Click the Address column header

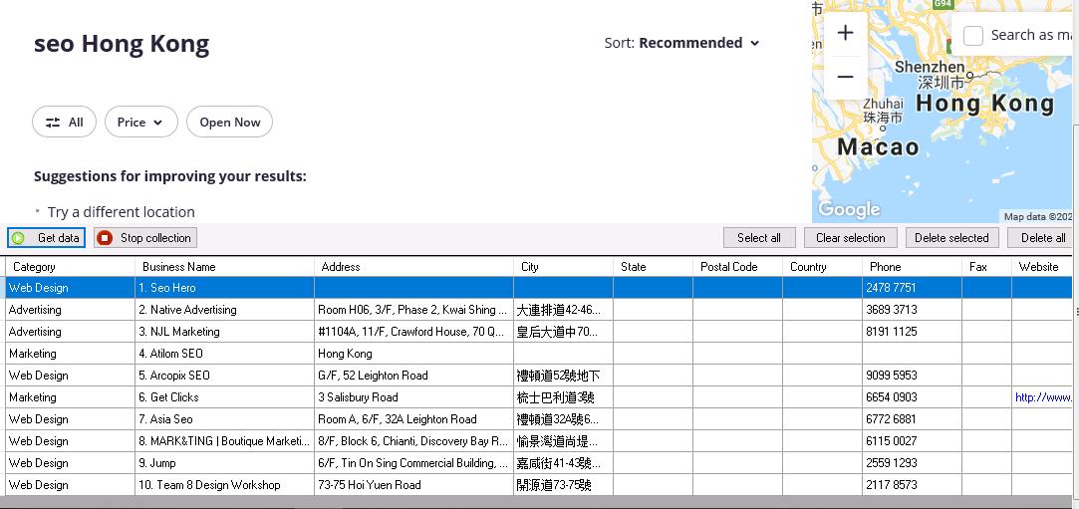pyautogui.click(x=413, y=267)
